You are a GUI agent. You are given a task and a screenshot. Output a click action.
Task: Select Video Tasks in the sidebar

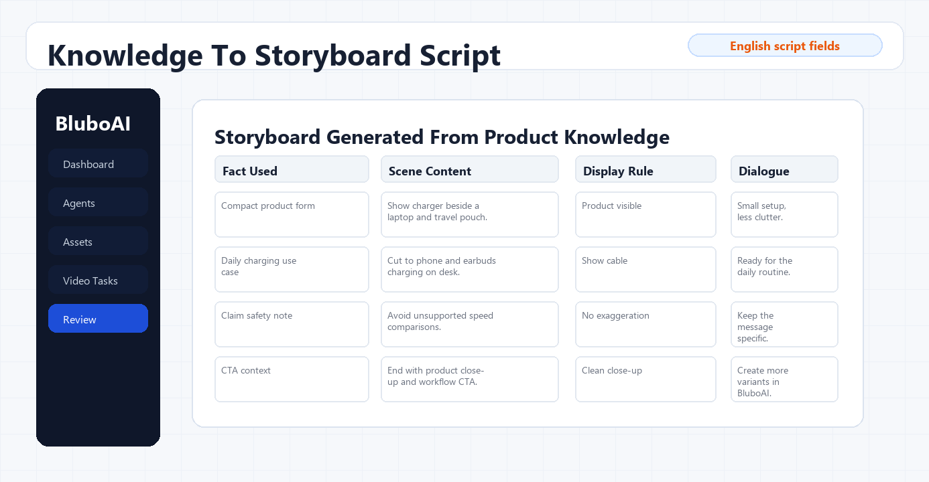pos(98,280)
